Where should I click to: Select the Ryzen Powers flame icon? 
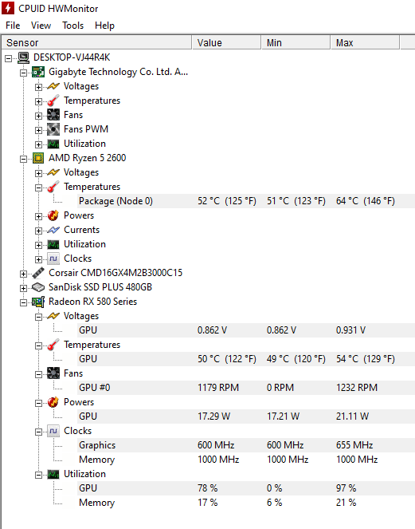coord(53,215)
